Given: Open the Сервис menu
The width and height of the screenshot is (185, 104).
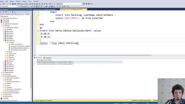Looking at the screenshot, I should point(24,1).
